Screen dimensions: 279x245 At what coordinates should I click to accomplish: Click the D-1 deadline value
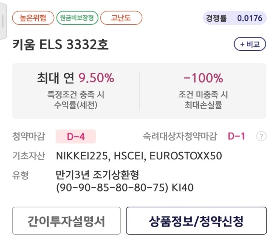tap(236, 136)
